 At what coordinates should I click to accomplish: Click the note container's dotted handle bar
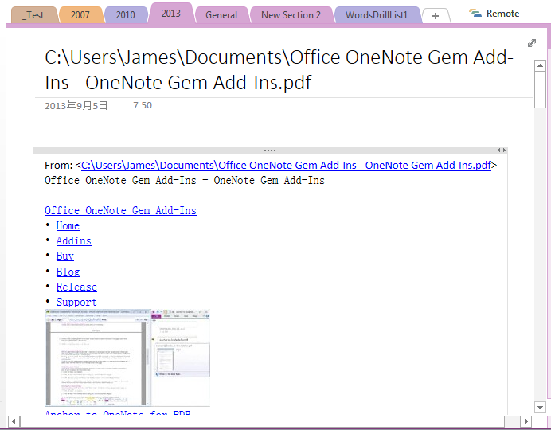[270, 150]
